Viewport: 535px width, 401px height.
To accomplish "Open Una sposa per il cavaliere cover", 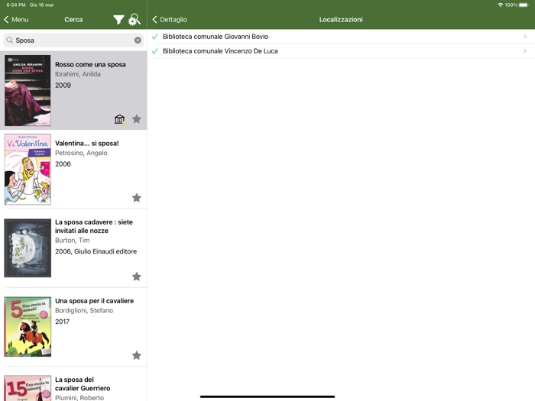I will tap(28, 327).
